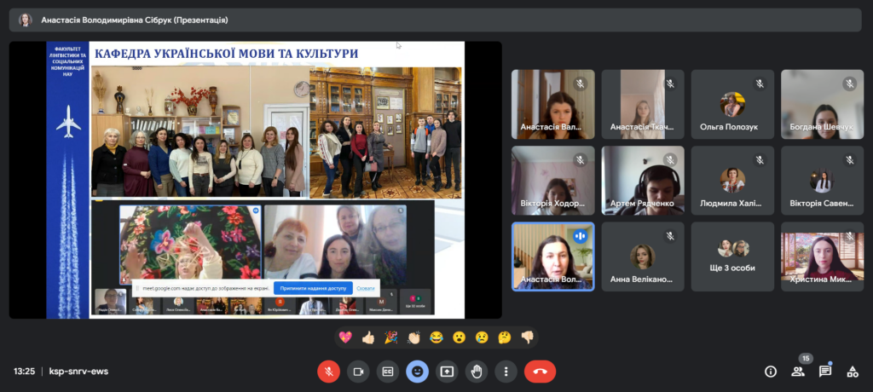The height and width of the screenshot is (392, 873).
Task: Click the 'Сховати' link
Action: point(366,289)
